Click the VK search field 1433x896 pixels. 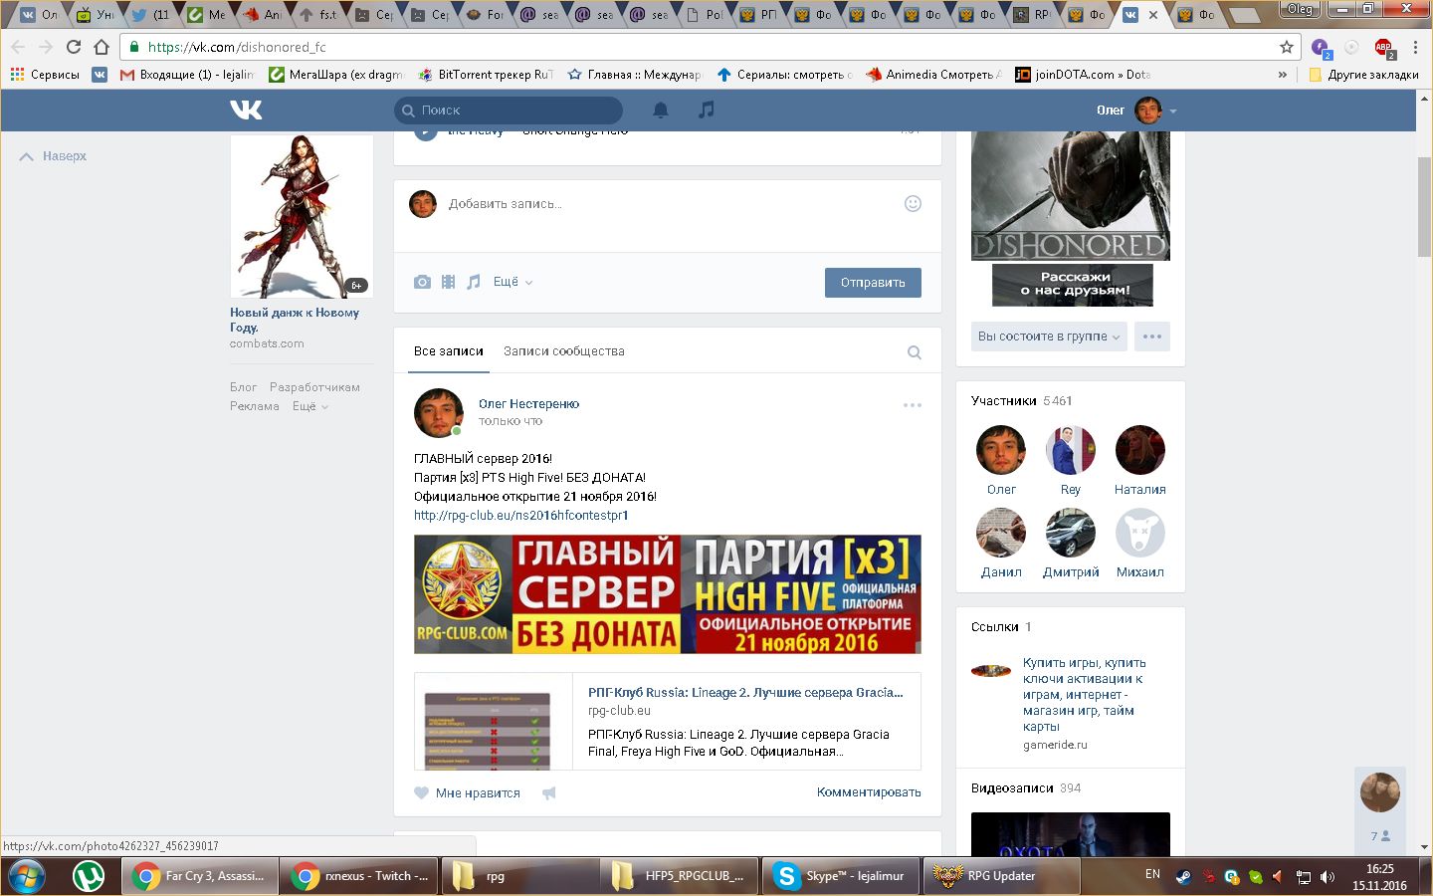(x=509, y=111)
